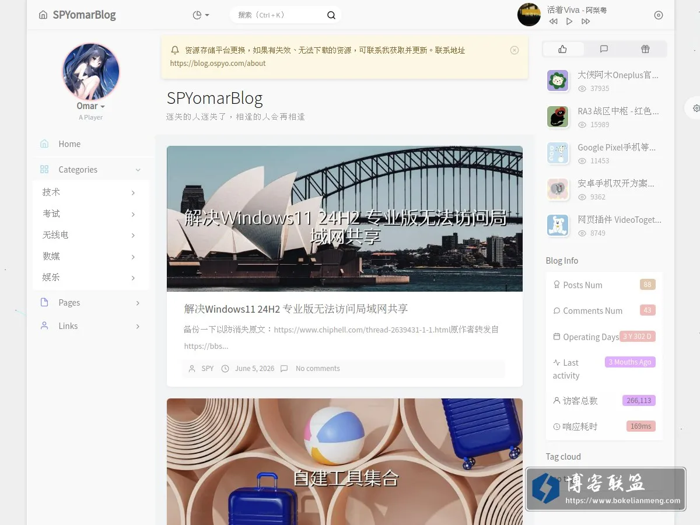Skip to next track in music player
This screenshot has width=700, height=525.
586,22
